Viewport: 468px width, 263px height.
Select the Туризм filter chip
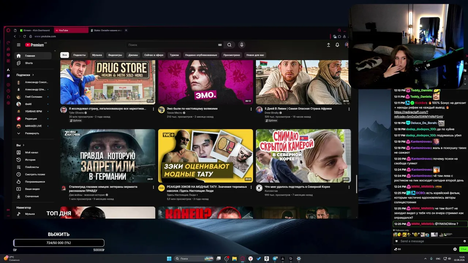(174, 55)
